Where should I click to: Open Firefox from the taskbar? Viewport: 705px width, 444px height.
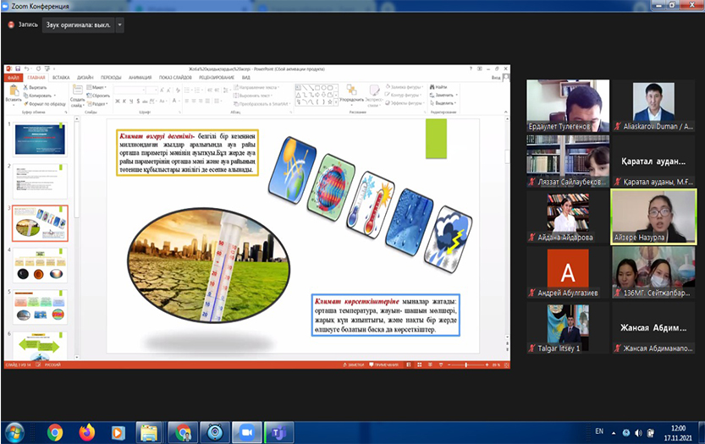click(86, 431)
